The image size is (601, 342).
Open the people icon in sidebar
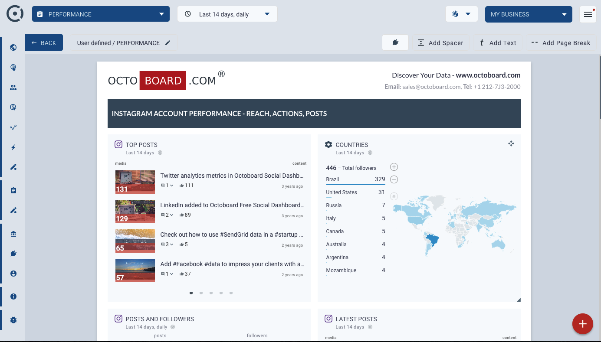click(x=13, y=88)
